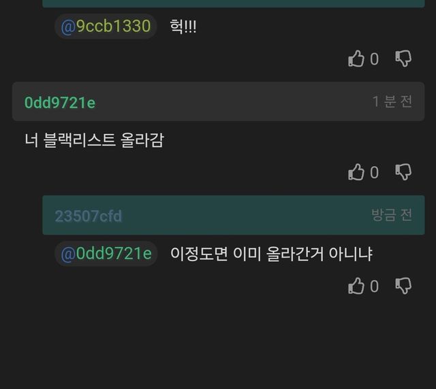Dislike the 너 블랙리스트 올라감 comment
The height and width of the screenshot is (389, 436).
coord(403,172)
